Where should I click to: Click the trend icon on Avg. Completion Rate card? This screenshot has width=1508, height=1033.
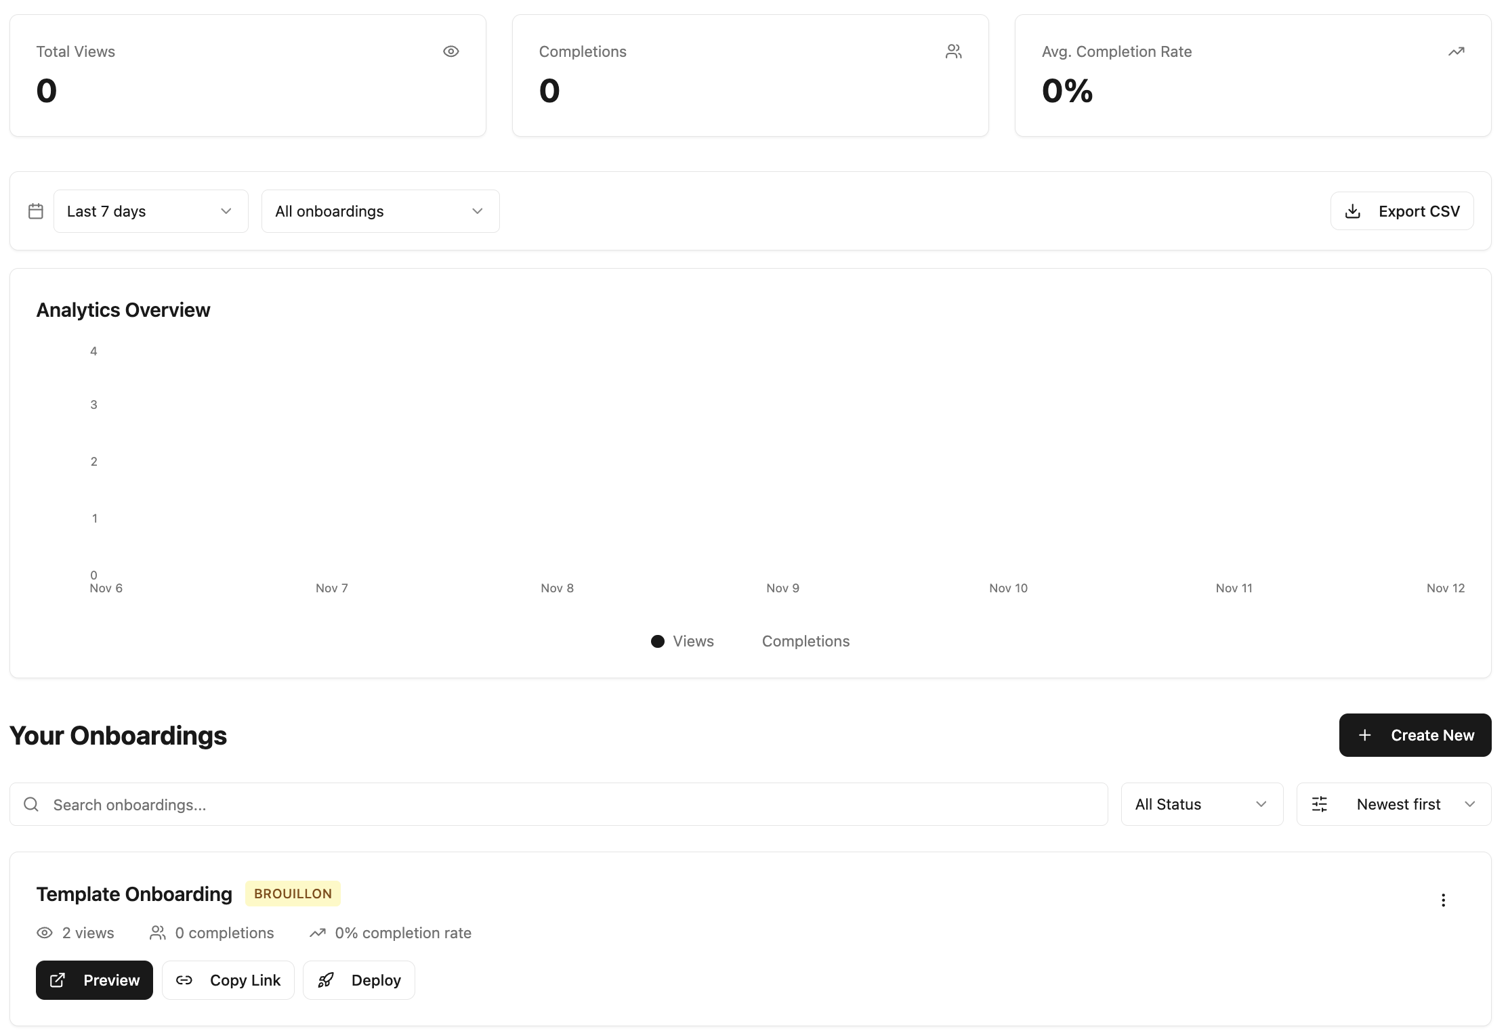point(1457,51)
